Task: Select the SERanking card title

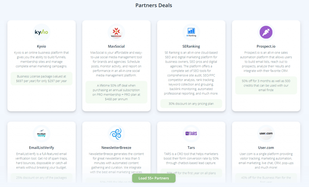Action: pyautogui.click(x=191, y=46)
